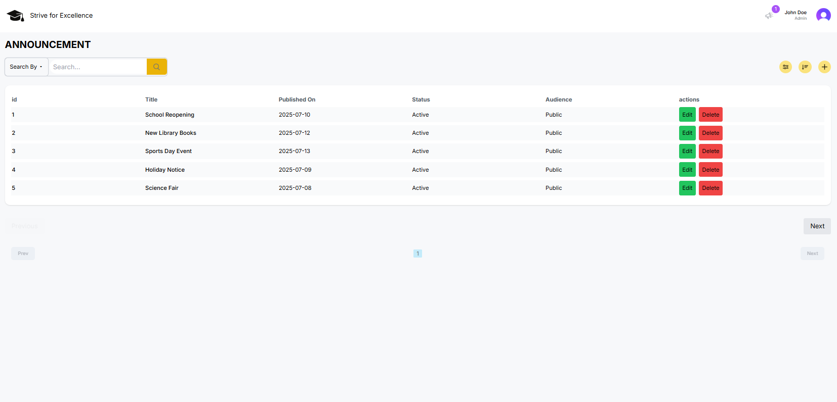Expand the Search By dropdown
The height and width of the screenshot is (402, 837).
26,67
